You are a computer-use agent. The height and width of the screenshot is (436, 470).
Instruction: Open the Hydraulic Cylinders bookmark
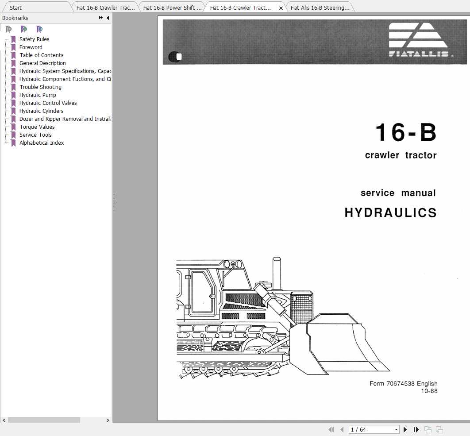point(41,111)
